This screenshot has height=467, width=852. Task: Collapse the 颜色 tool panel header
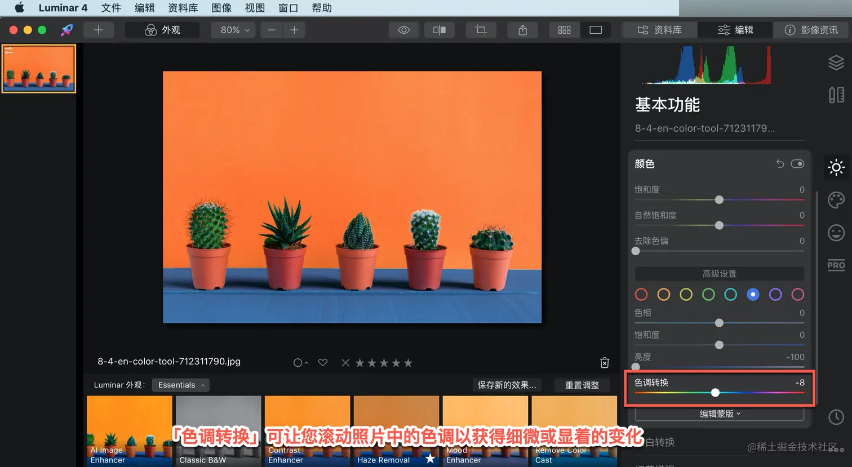click(x=645, y=164)
